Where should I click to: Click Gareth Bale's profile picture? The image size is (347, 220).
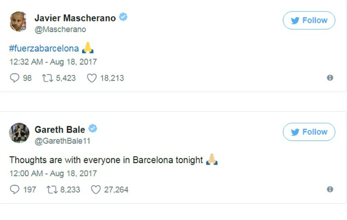[x=18, y=133]
